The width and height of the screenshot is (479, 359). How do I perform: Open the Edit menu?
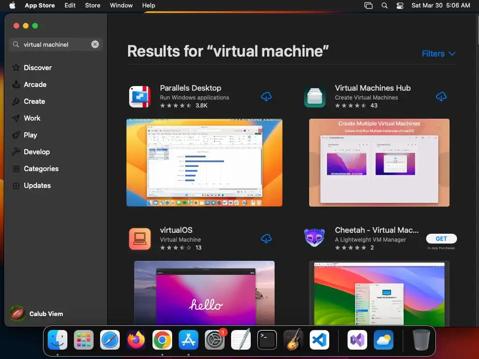coord(70,6)
